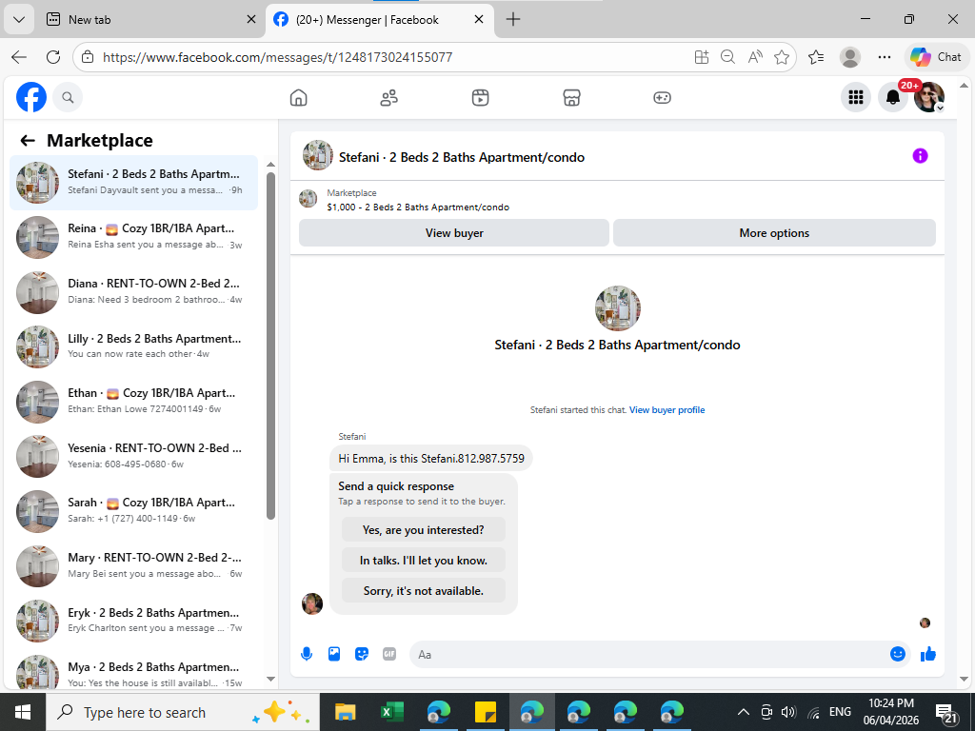The height and width of the screenshot is (731, 975).
Task: Open the Yesenia RENT-TO-OWN conversation
Action: coord(133,456)
